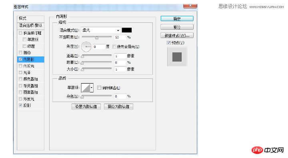Image resolution: width=288 pixels, height=158 pixels.
Task: Enable the 颜色叠加 checkbox
Action: click(x=20, y=79)
